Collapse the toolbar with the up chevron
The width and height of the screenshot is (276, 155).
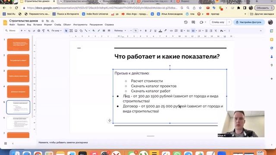[260, 31]
